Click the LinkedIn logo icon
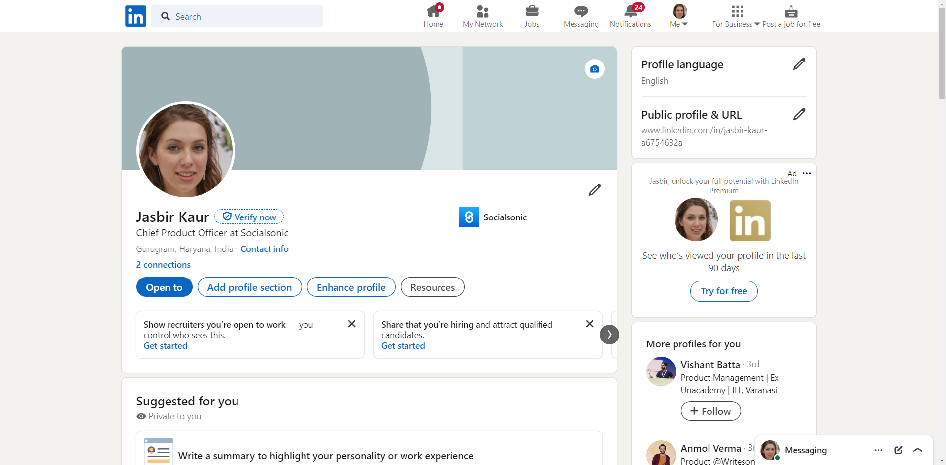This screenshot has height=465, width=946. pos(135,16)
